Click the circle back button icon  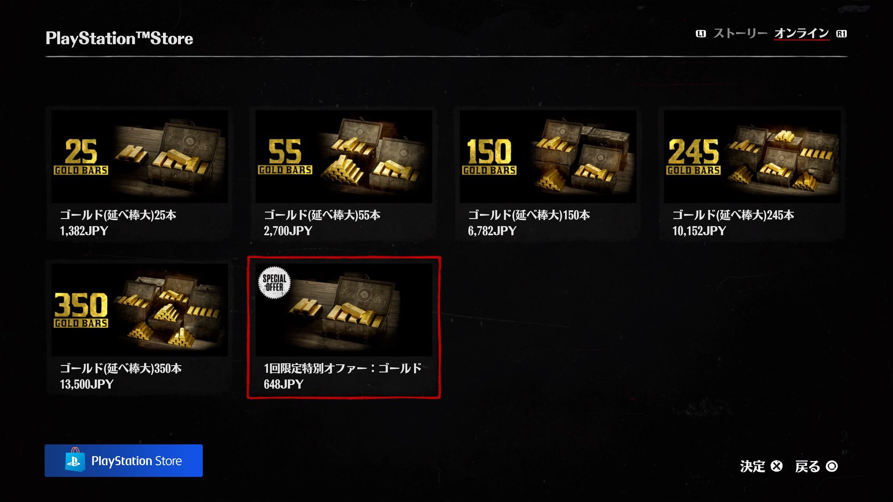click(x=832, y=466)
